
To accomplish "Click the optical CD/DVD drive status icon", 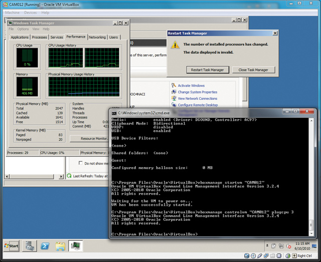I will coord(253,255).
